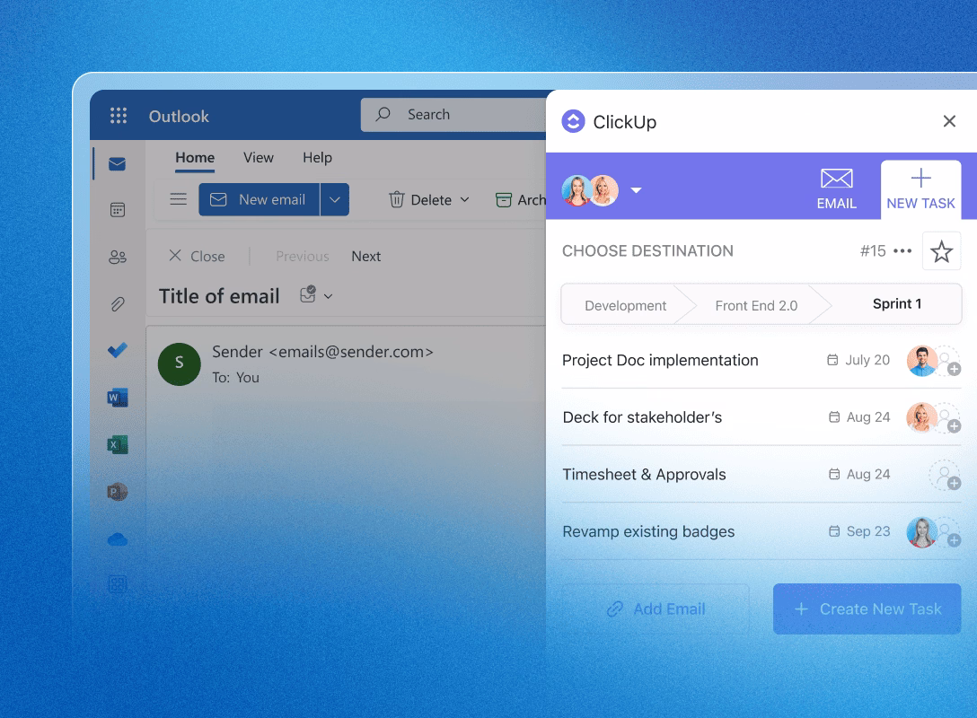Toggle the hamburger navigation pane button
This screenshot has height=718, width=977.
click(179, 199)
